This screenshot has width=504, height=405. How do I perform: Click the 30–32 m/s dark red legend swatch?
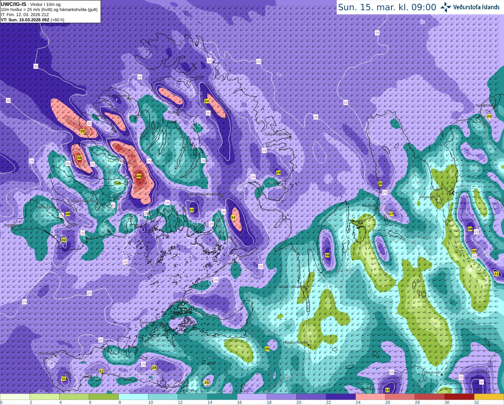[459, 396]
